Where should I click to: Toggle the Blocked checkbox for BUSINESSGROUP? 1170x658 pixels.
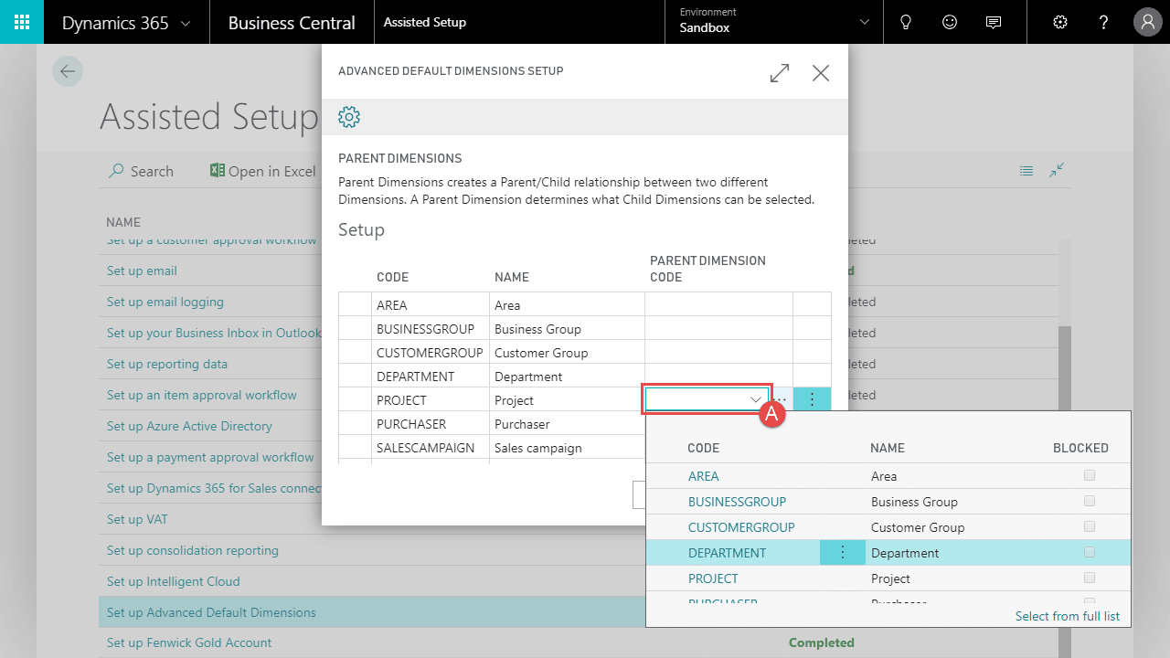(1089, 501)
